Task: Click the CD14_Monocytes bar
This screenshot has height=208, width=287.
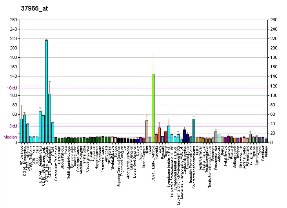Action: [x=24, y=128]
